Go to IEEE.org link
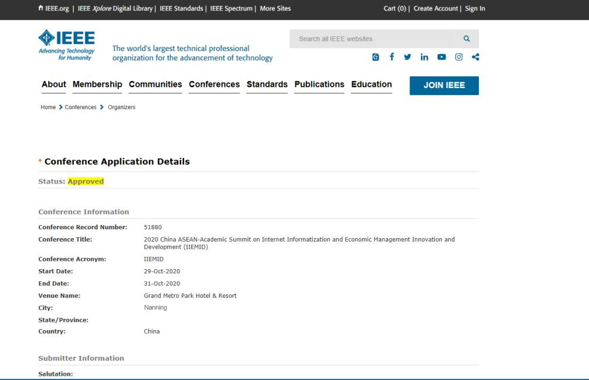This screenshot has width=589, height=380. point(57,8)
